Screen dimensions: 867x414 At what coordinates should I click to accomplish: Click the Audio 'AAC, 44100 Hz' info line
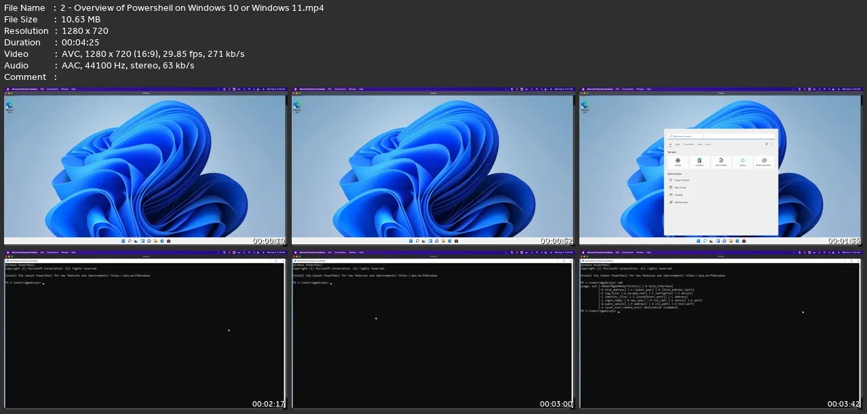(x=128, y=66)
